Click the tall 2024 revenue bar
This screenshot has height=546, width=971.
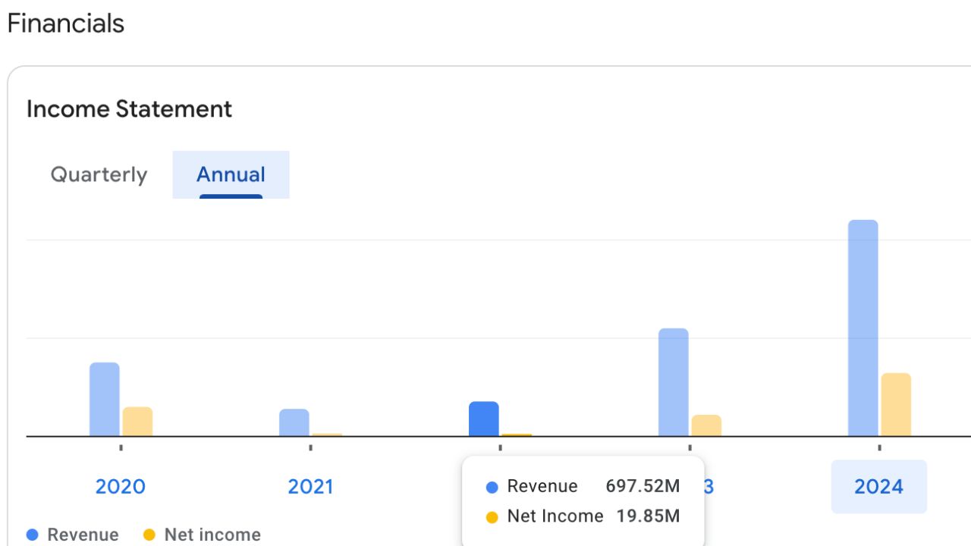[x=863, y=328]
